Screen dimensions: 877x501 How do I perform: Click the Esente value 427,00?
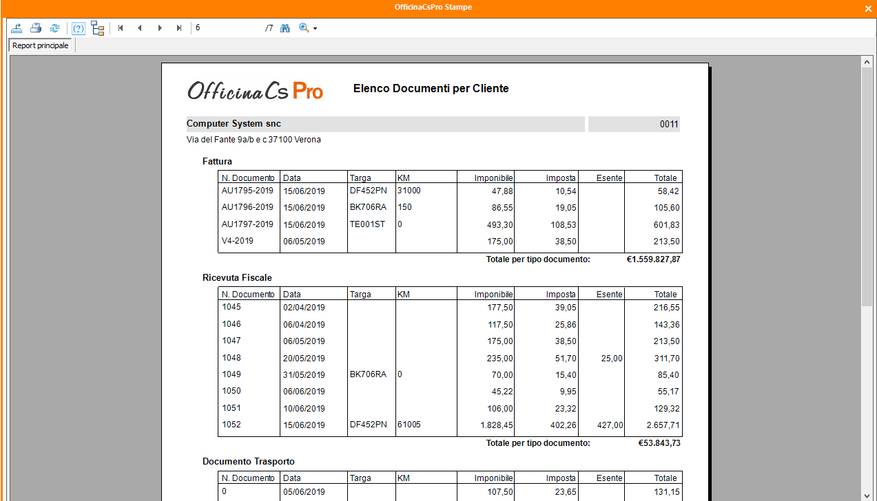point(609,425)
